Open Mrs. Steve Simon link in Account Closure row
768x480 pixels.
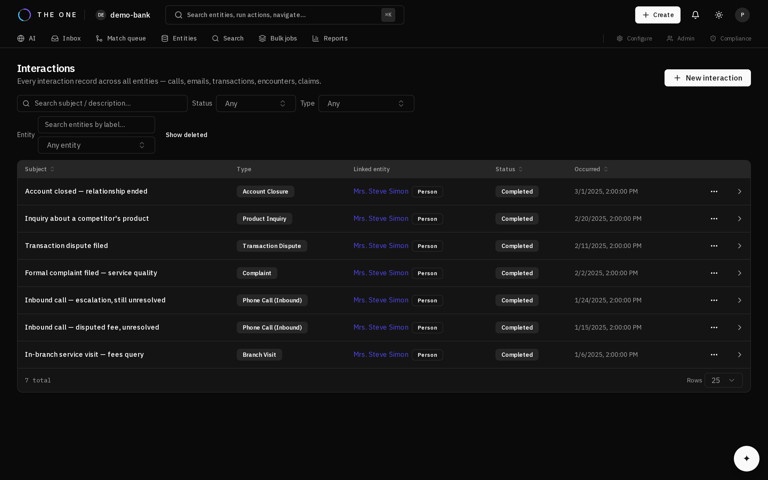pyautogui.click(x=381, y=191)
